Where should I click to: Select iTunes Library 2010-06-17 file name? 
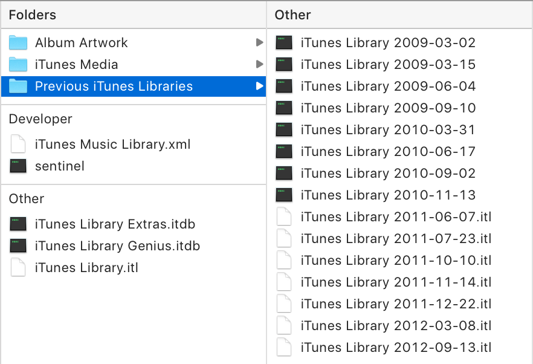pyautogui.click(x=388, y=152)
